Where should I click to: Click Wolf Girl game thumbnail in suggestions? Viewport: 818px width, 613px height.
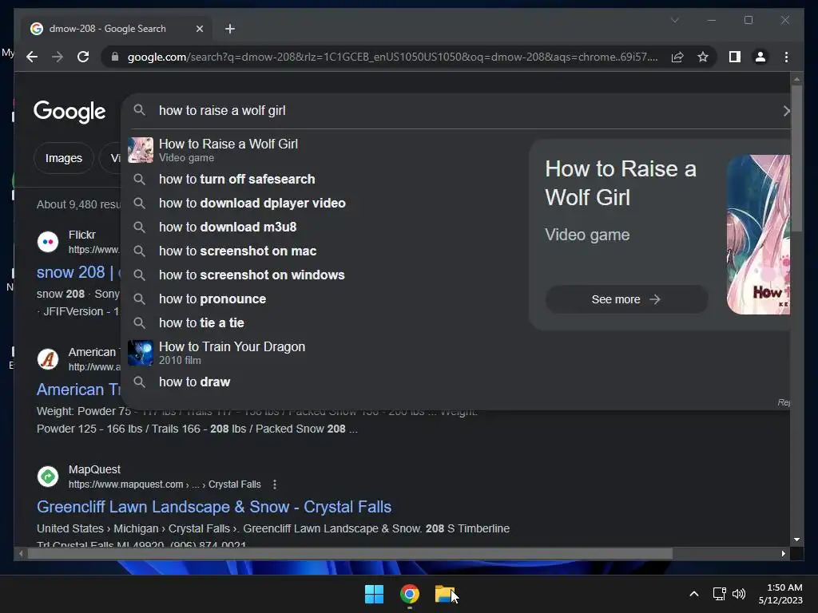[141, 150]
